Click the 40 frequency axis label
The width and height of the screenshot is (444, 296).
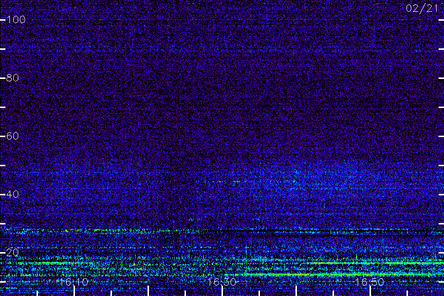point(12,194)
